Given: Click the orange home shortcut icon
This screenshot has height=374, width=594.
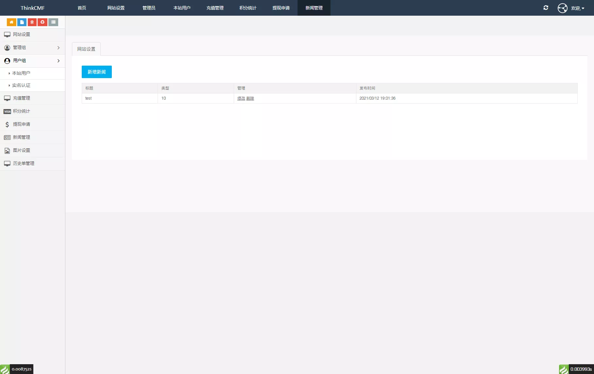Looking at the screenshot, I should click(11, 22).
